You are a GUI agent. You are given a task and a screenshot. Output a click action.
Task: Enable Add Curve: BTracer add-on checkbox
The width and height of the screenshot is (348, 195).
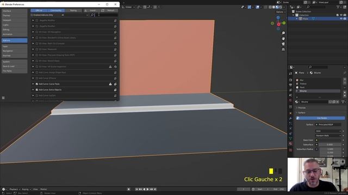pyautogui.click(x=37, y=78)
